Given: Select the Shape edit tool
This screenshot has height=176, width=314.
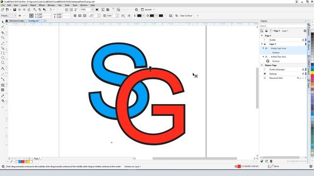Looking at the screenshot, I should [2, 27].
